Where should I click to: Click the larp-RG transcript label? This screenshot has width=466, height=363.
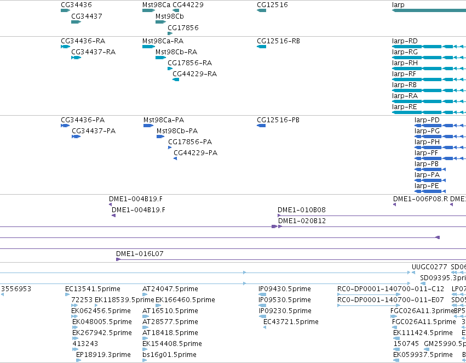pyautogui.click(x=405, y=52)
